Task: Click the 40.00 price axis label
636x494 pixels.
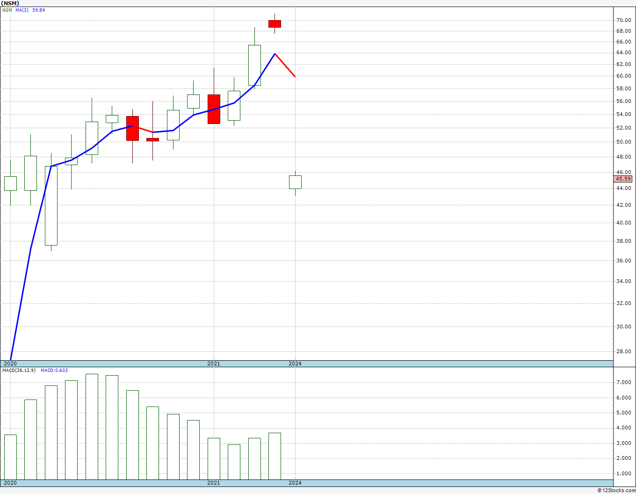Action: click(623, 223)
